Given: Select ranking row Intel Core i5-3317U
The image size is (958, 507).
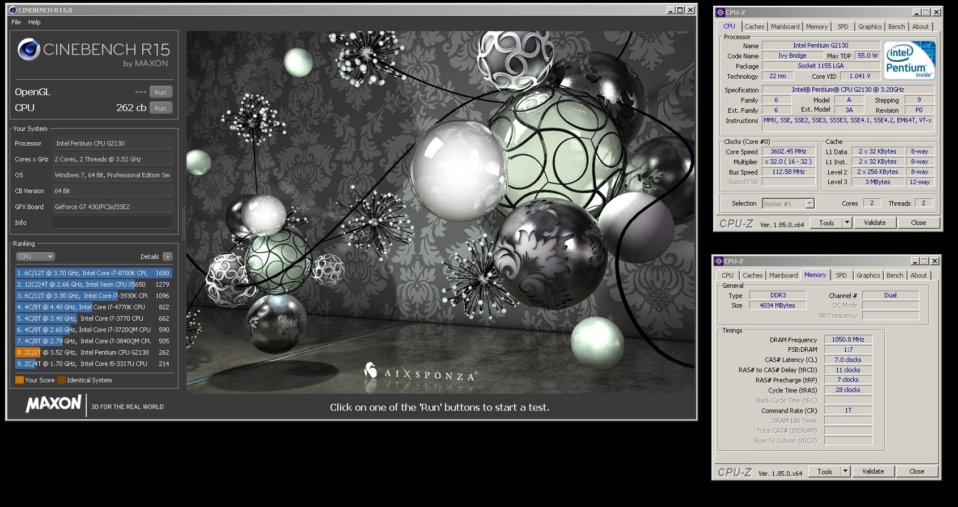Looking at the screenshot, I should pos(94,364).
